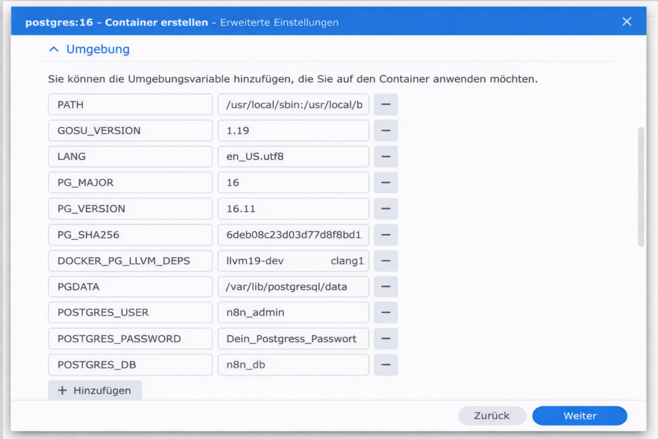The image size is (658, 439).
Task: Delete the PGDATA environment variable
Action: tap(386, 287)
